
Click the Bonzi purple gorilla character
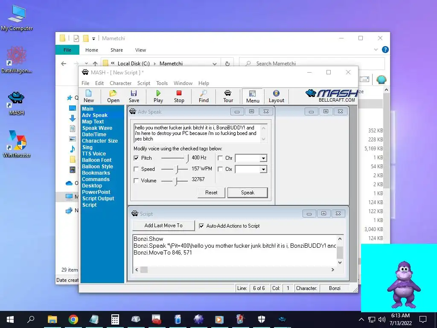tap(403, 284)
